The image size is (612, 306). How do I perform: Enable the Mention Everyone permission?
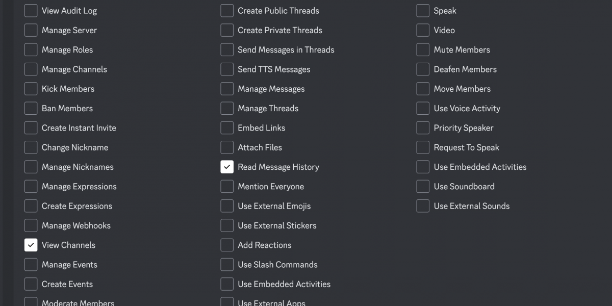point(227,187)
